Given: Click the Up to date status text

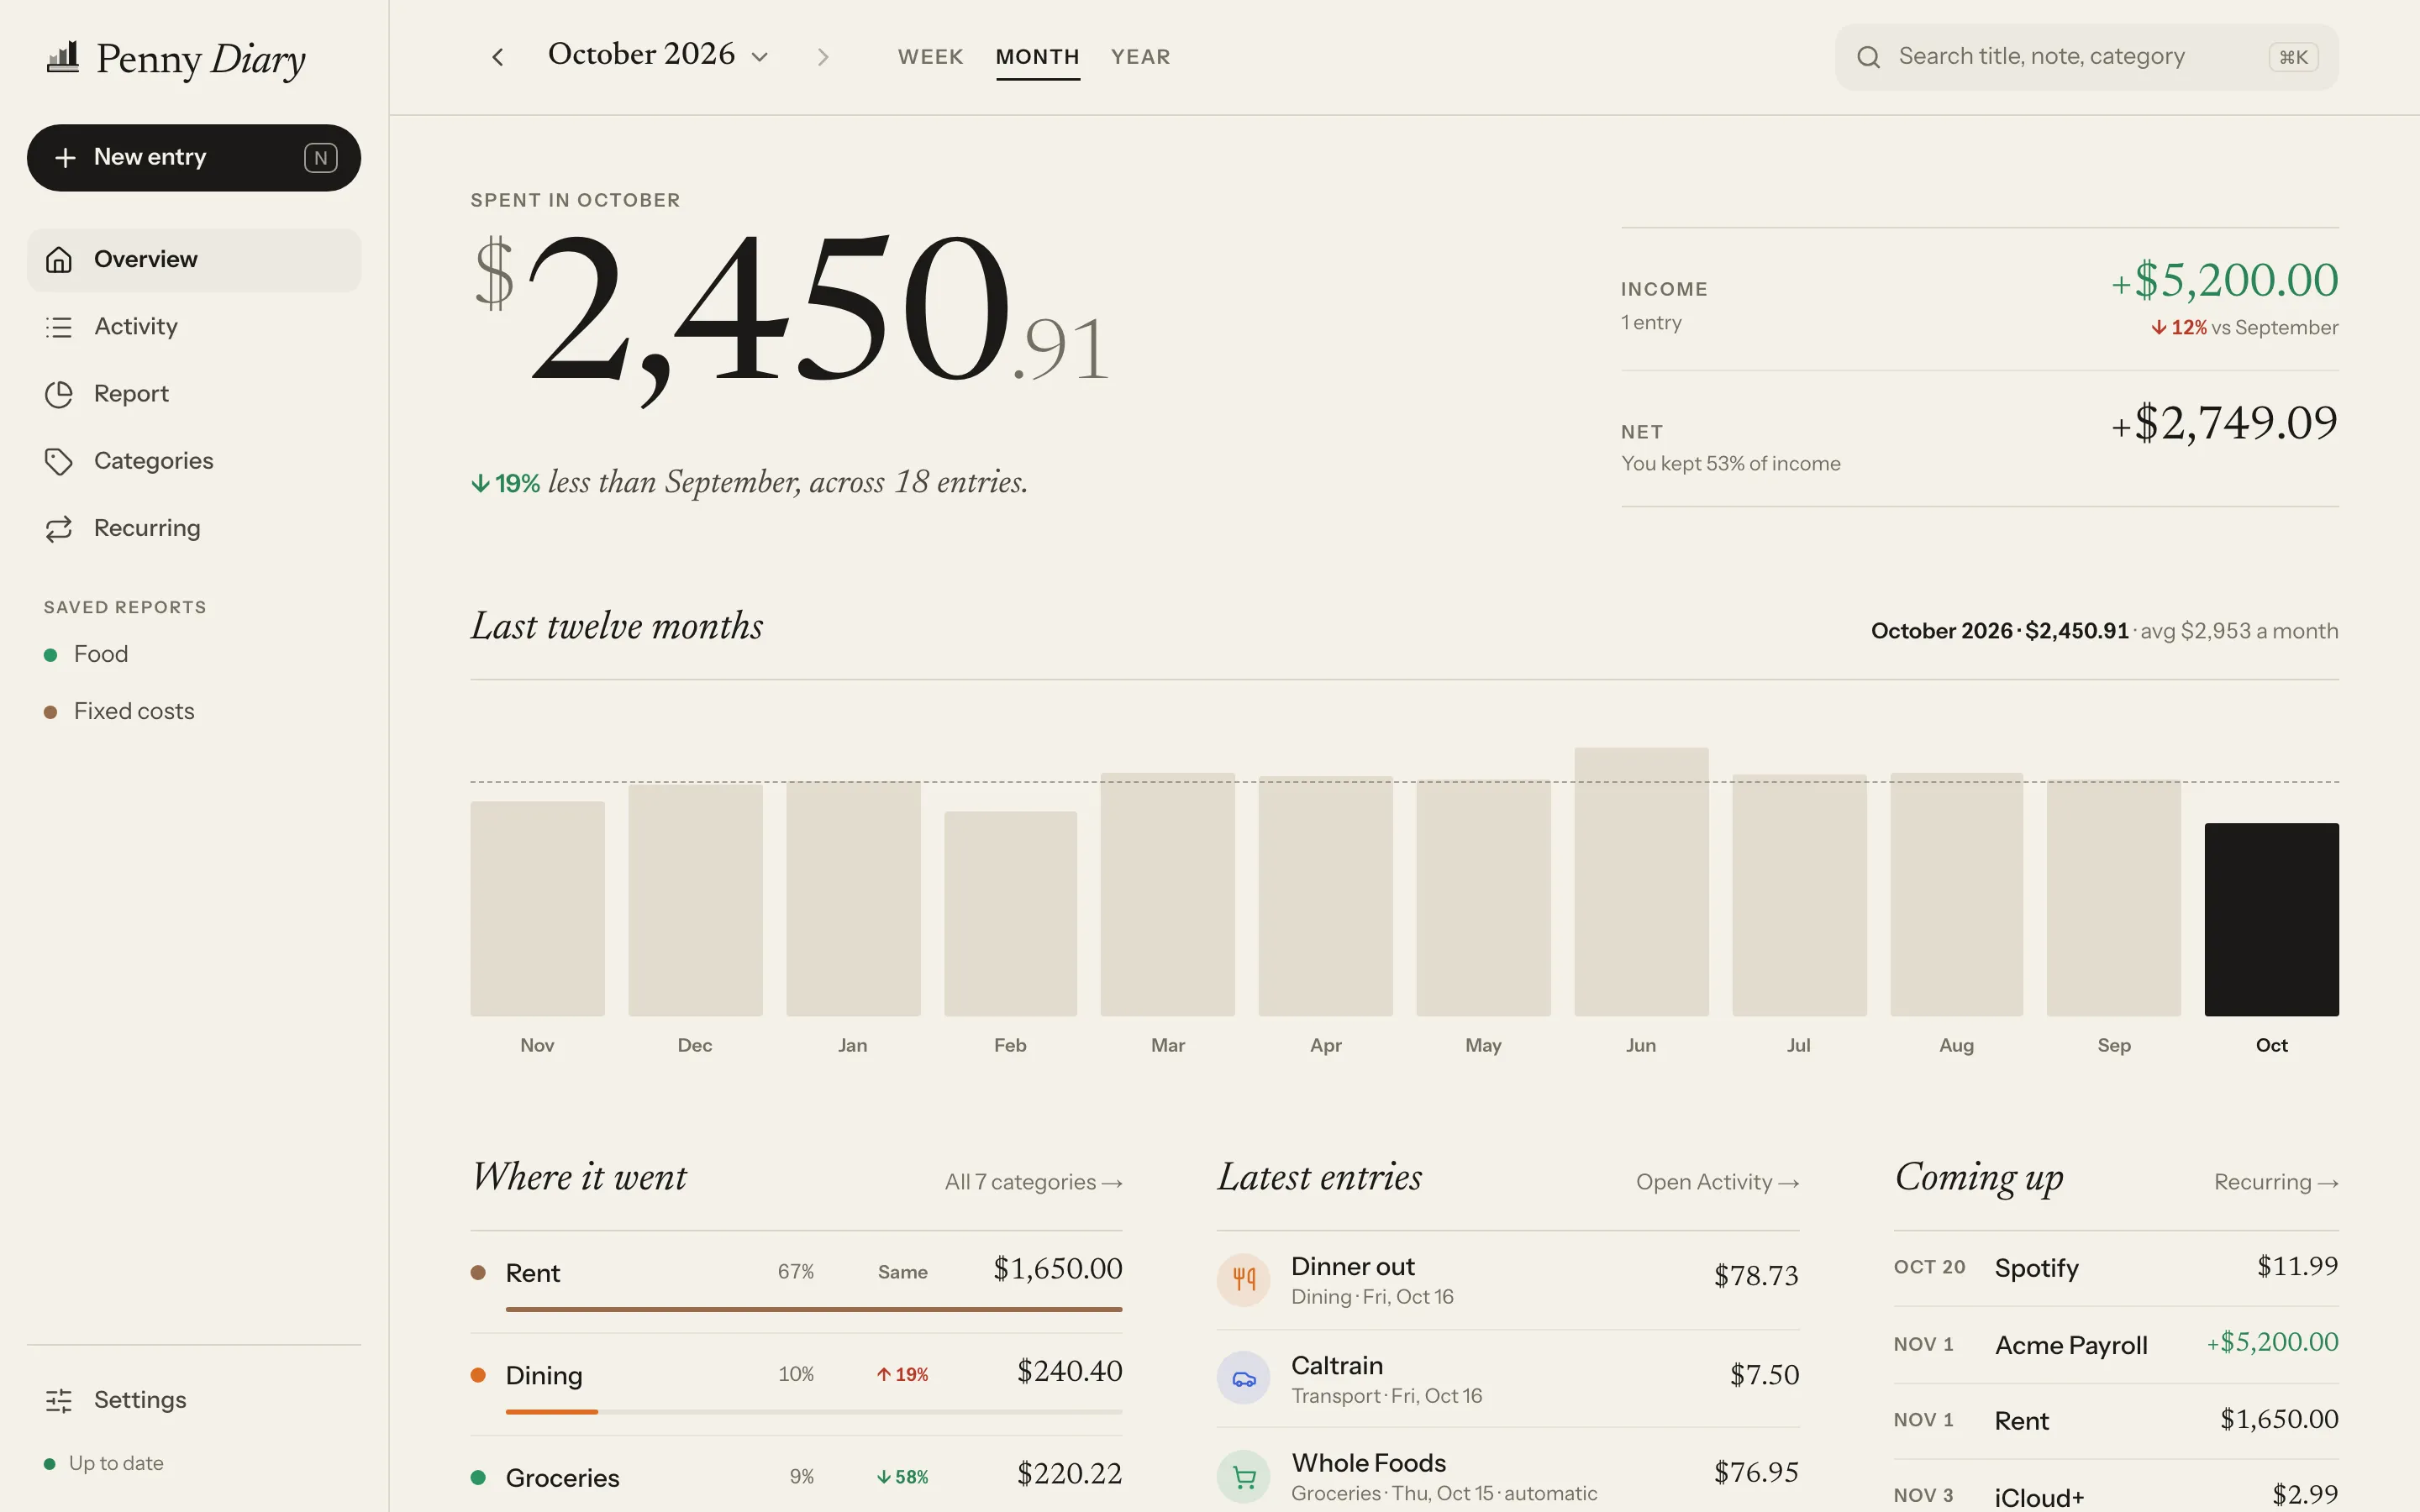Looking at the screenshot, I should pyautogui.click(x=116, y=1464).
